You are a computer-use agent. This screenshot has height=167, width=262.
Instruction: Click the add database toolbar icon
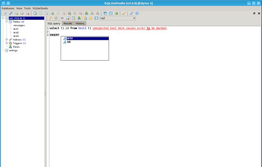pos(17,14)
